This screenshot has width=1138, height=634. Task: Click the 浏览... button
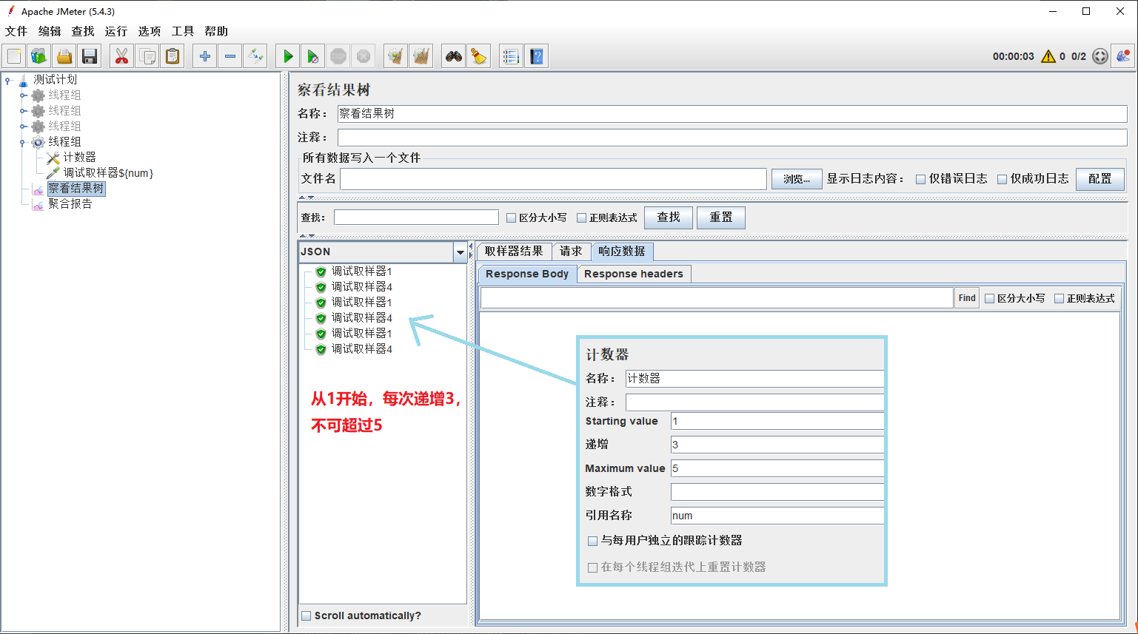coord(797,179)
